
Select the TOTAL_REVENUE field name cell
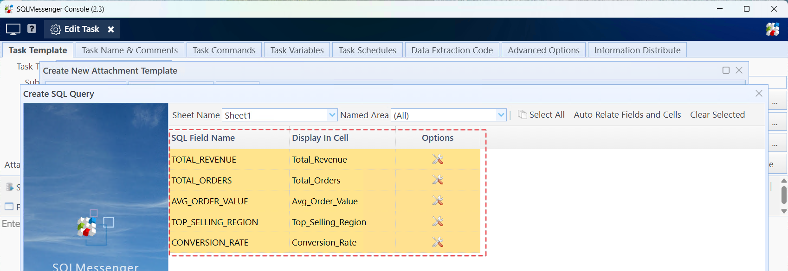click(229, 159)
